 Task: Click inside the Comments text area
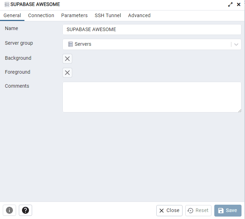pos(152,97)
